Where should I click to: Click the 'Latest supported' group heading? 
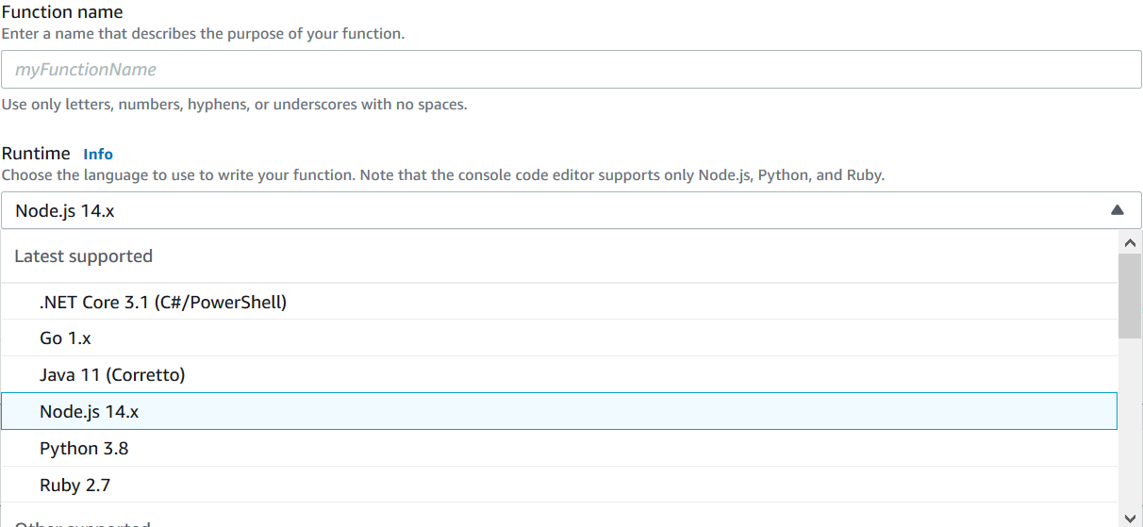[83, 256]
